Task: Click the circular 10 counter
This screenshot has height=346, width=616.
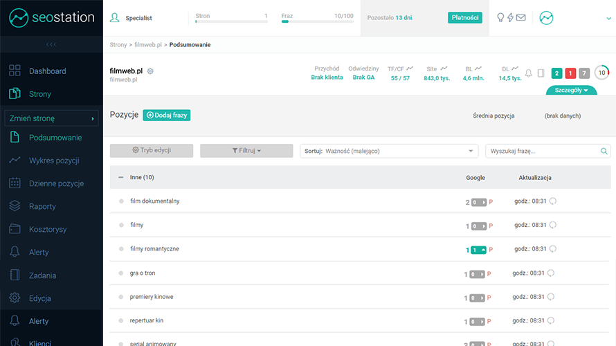Action: (x=602, y=73)
